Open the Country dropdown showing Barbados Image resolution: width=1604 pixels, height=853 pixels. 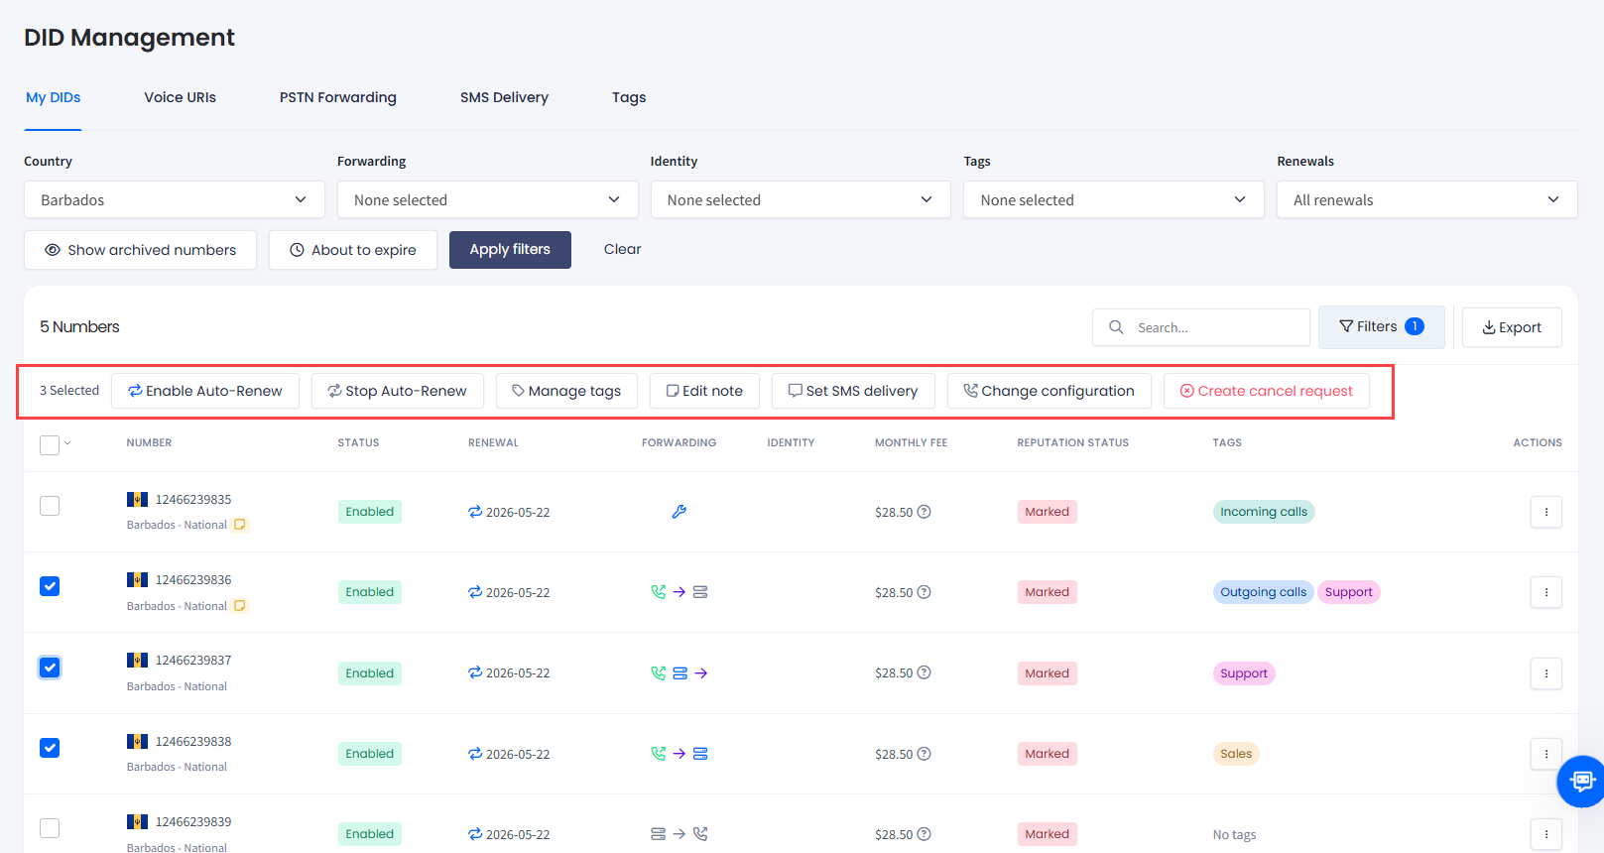point(175,199)
